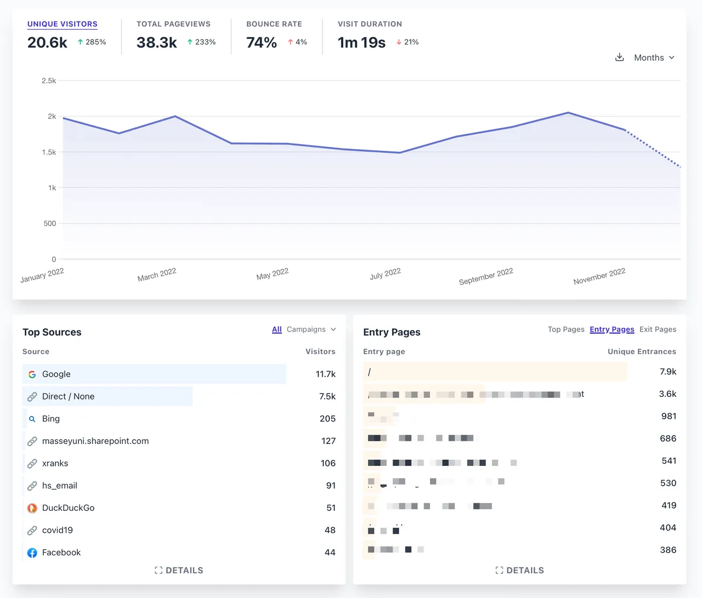Image resolution: width=702 pixels, height=598 pixels.
Task: Click the Unique Entrances column header
Action: [642, 352]
